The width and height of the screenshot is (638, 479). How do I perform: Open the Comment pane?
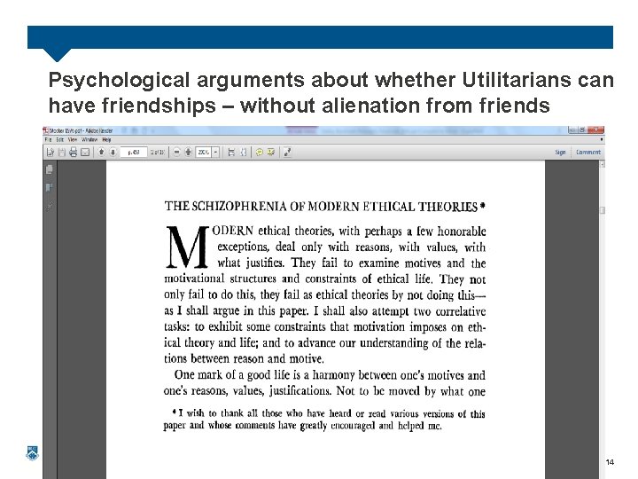pos(588,153)
